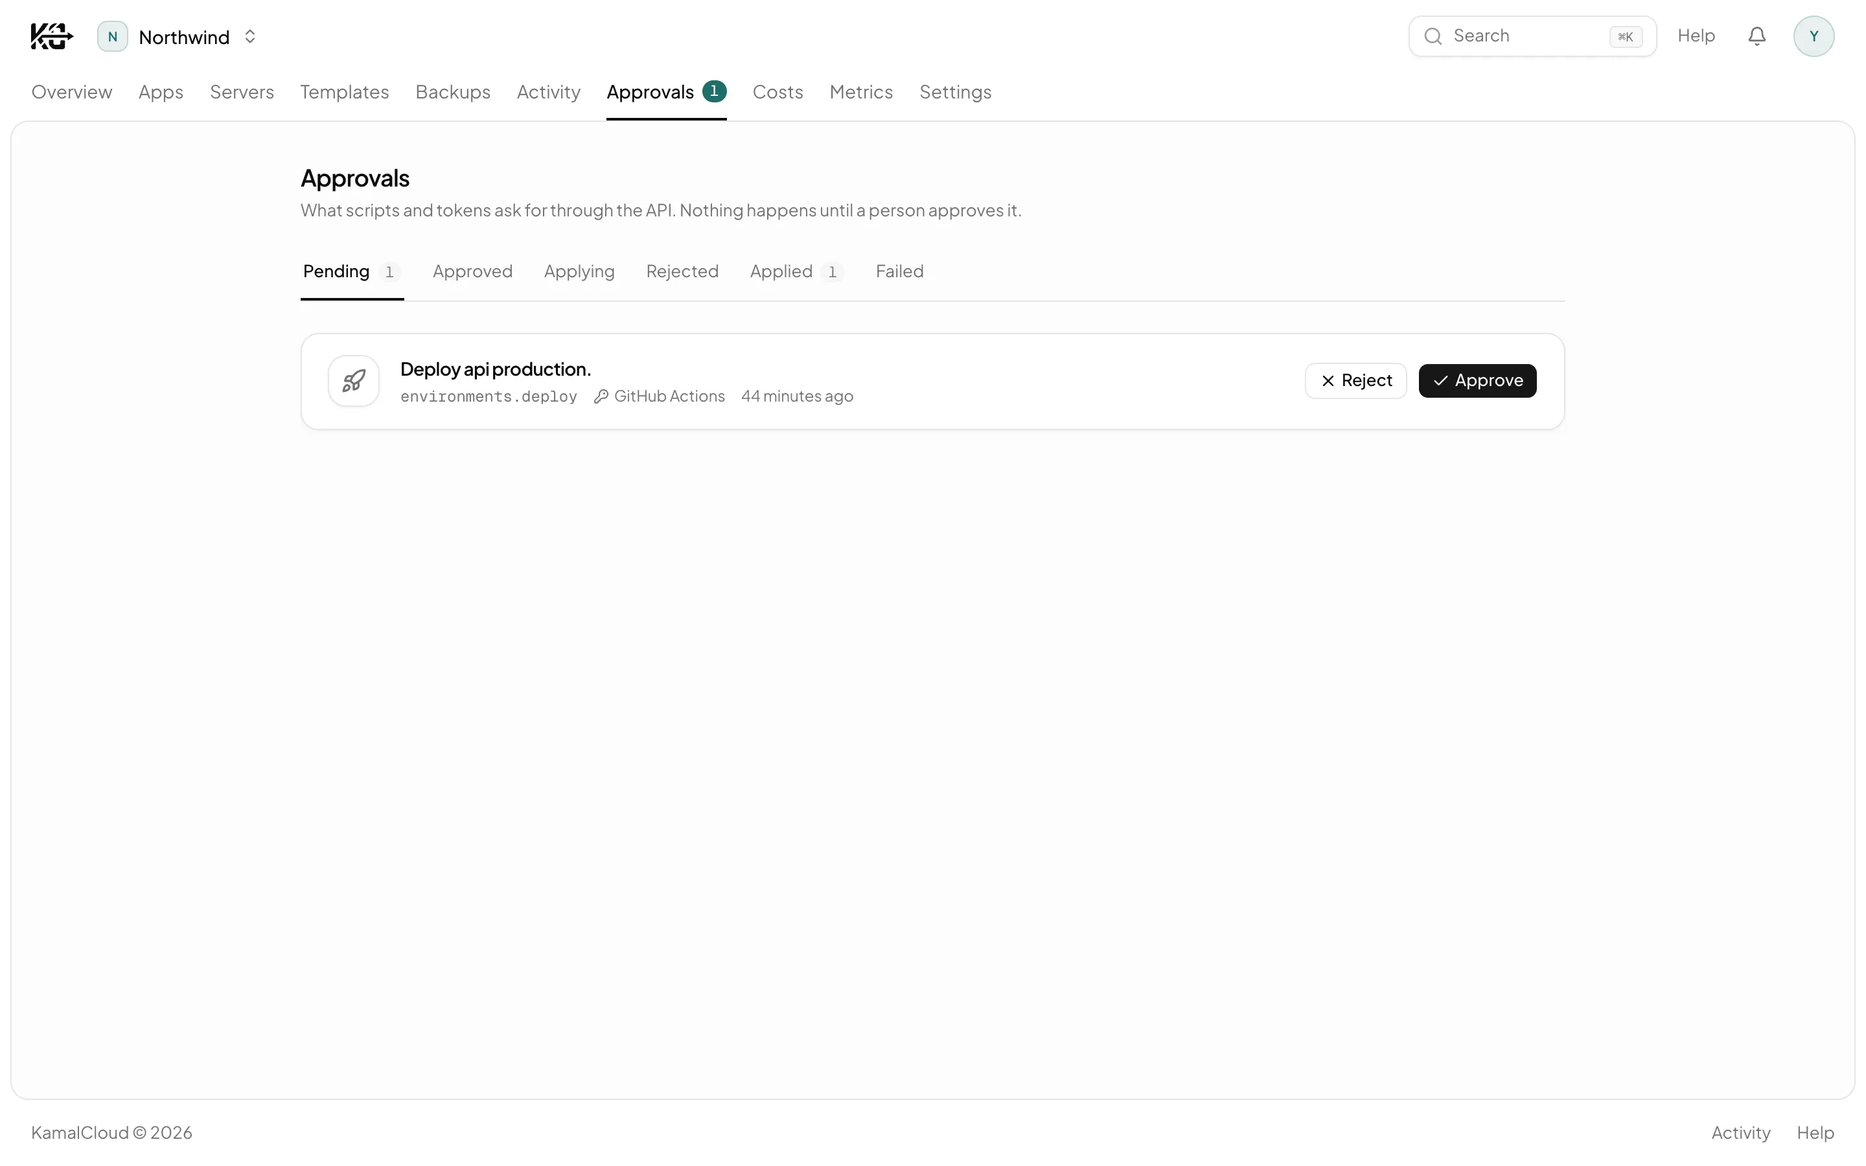Approve the deploy api production request
Screen dimensions: 1866x1166
coord(1477,381)
